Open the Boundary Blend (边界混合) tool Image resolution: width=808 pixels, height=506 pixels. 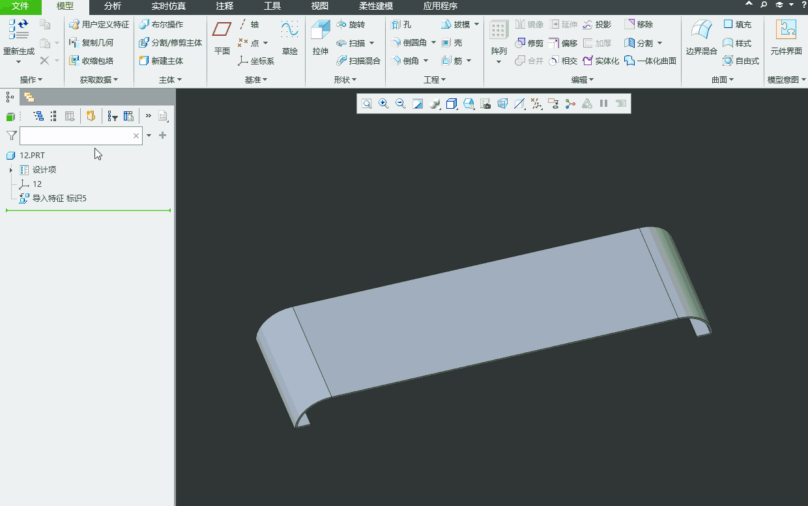702,37
